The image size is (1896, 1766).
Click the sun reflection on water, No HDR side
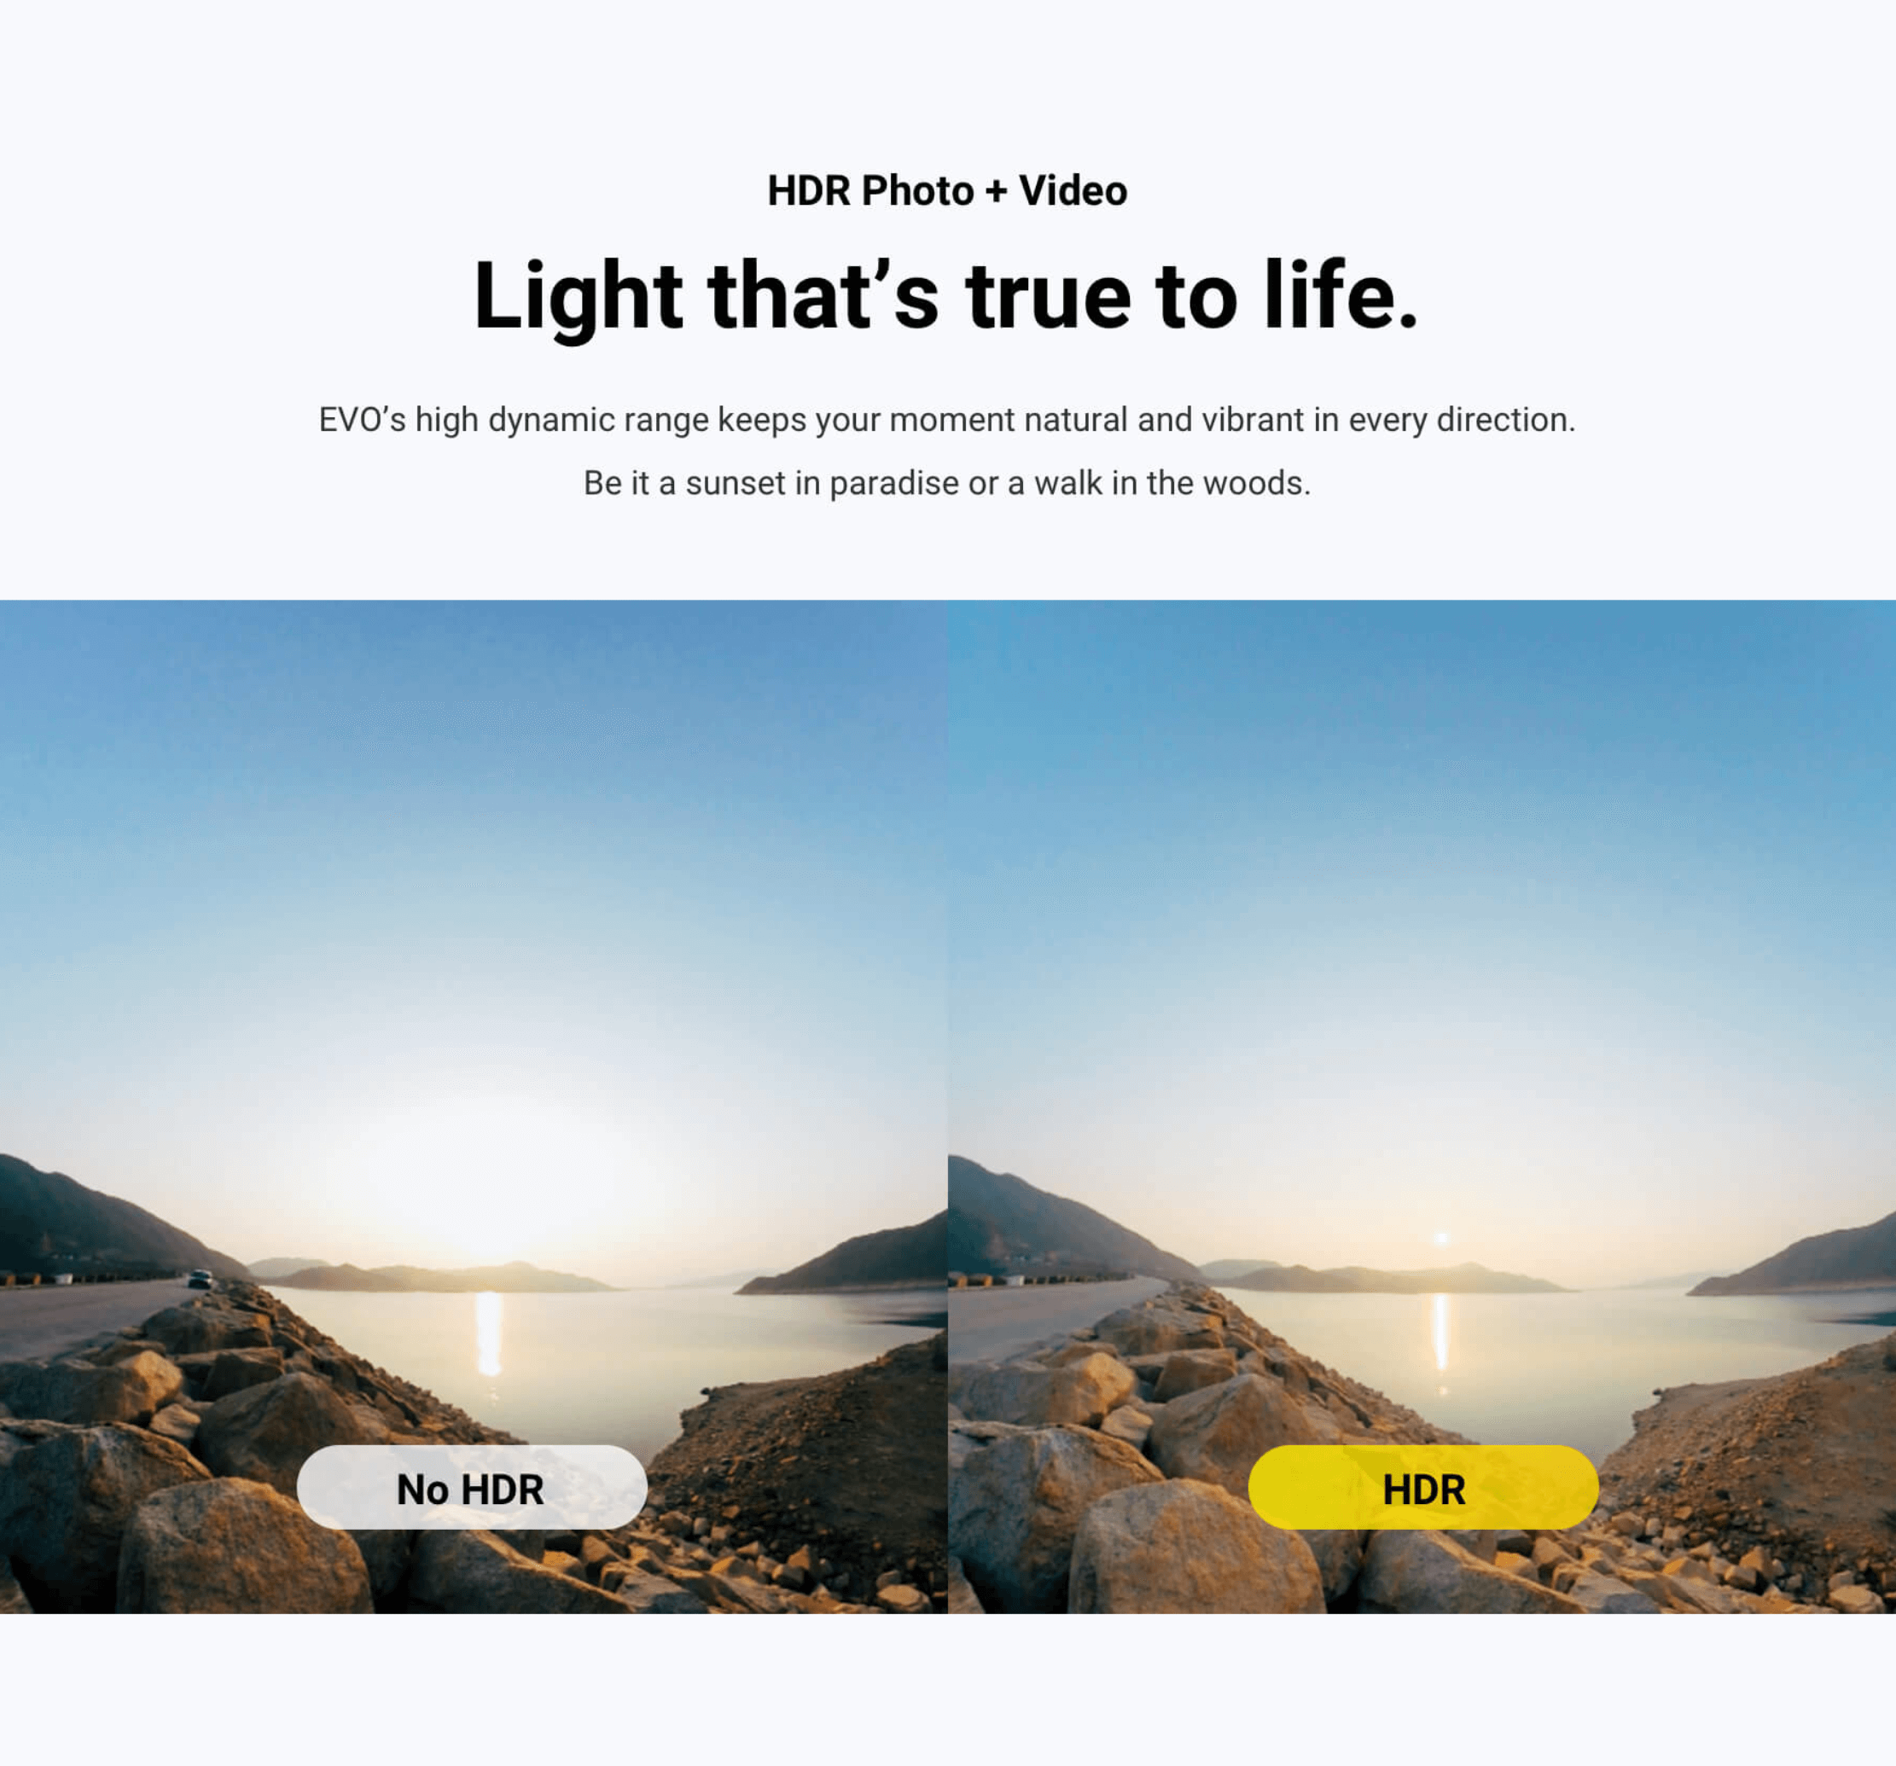(489, 1333)
